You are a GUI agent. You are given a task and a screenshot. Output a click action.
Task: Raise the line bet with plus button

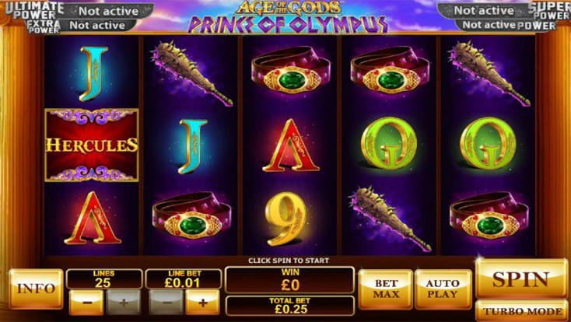202,302
